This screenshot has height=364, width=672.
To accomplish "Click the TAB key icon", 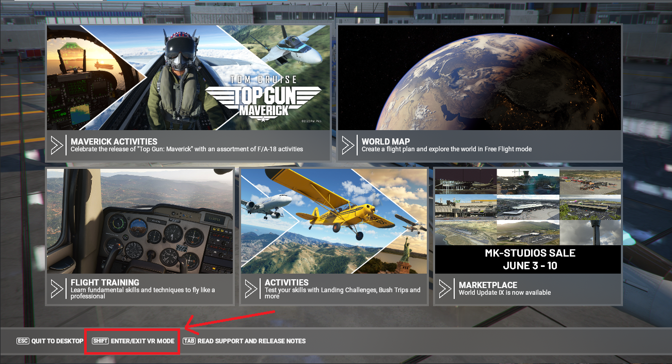I will (x=189, y=341).
